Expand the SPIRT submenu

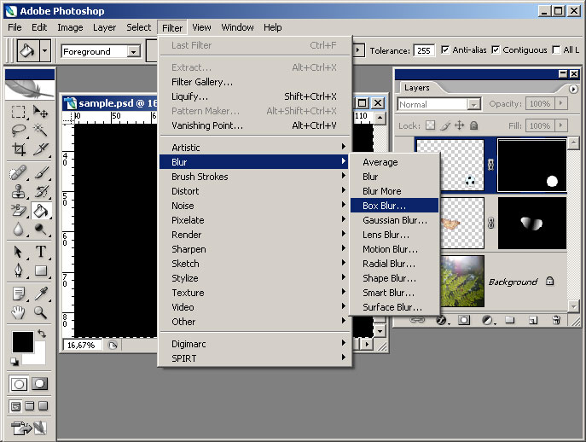tap(256, 358)
